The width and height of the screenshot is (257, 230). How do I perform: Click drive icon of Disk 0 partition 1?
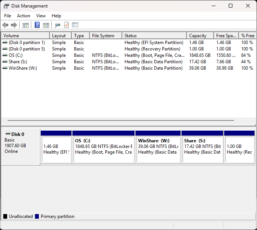[x=5, y=43]
